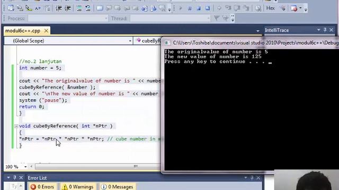Screen dimensions: 339x190
Task: Close the IntelliTrace panel
Action: [331, 30]
